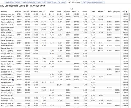Go to the ANTI/PRO Dash tab
131x108 pixels.
coord(44,2)
